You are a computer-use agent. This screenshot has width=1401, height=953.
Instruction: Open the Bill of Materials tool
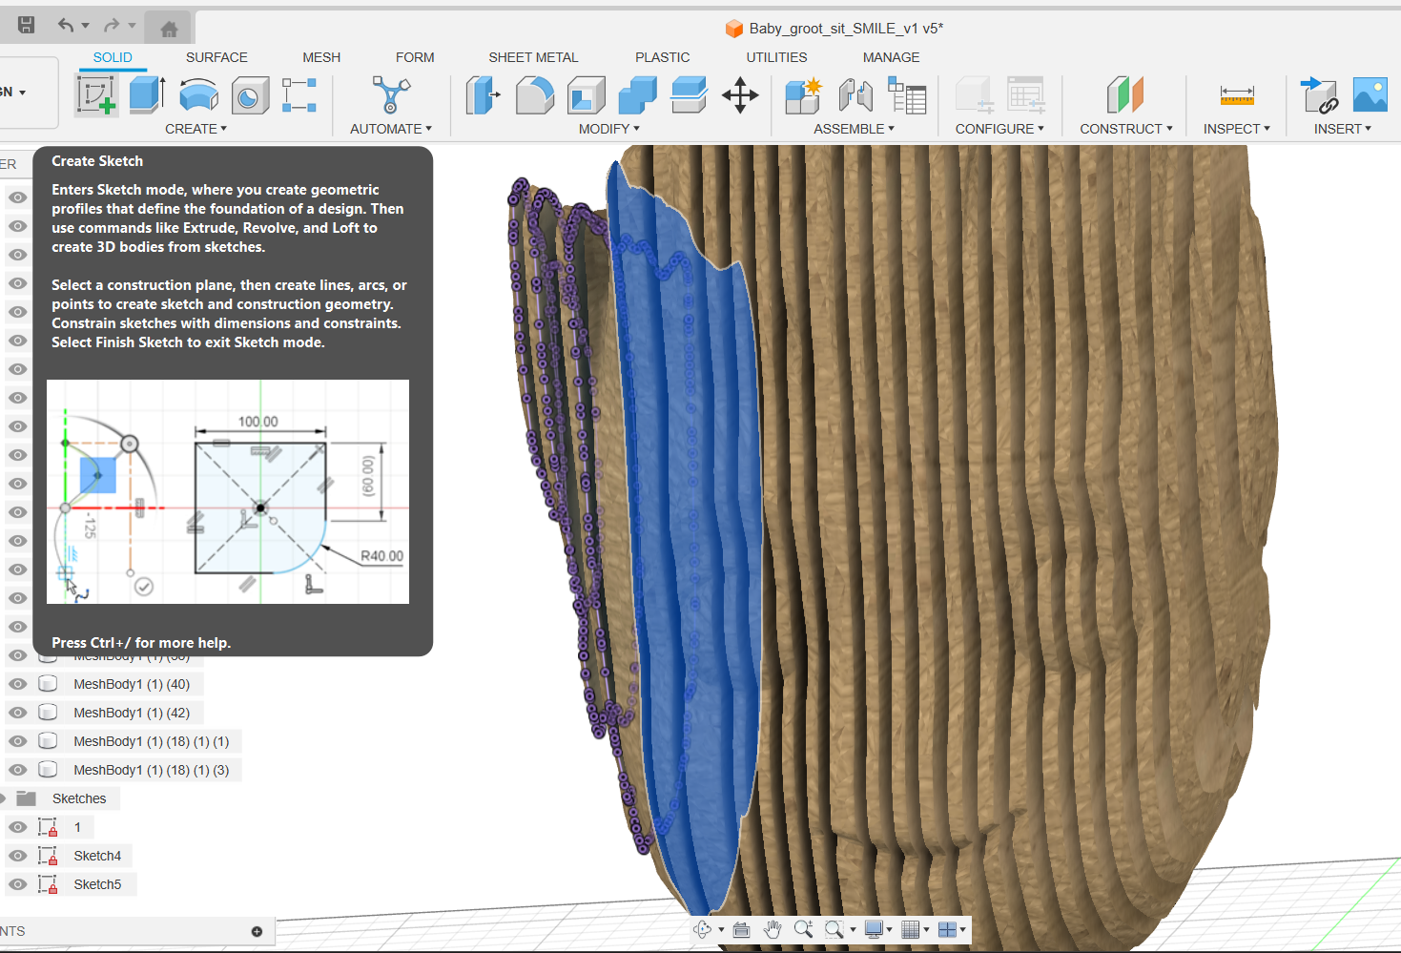coord(907,95)
